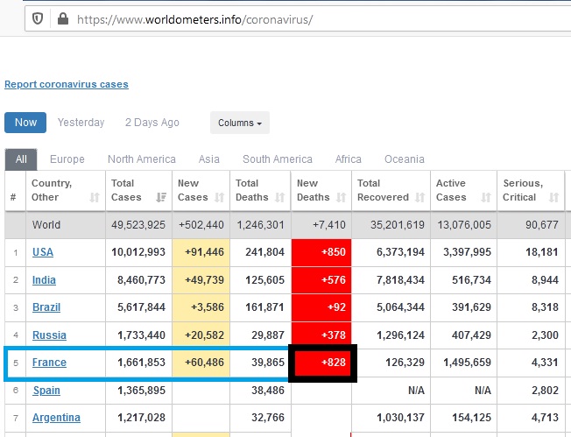
Task: Switch to Yesterday data
Action: click(81, 123)
